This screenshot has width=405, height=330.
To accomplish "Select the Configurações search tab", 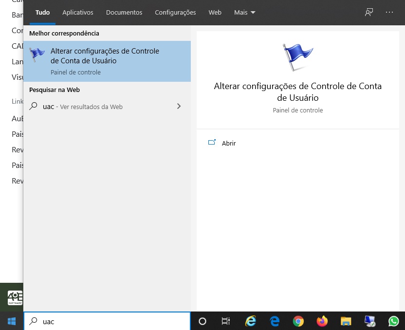I will click(x=175, y=12).
